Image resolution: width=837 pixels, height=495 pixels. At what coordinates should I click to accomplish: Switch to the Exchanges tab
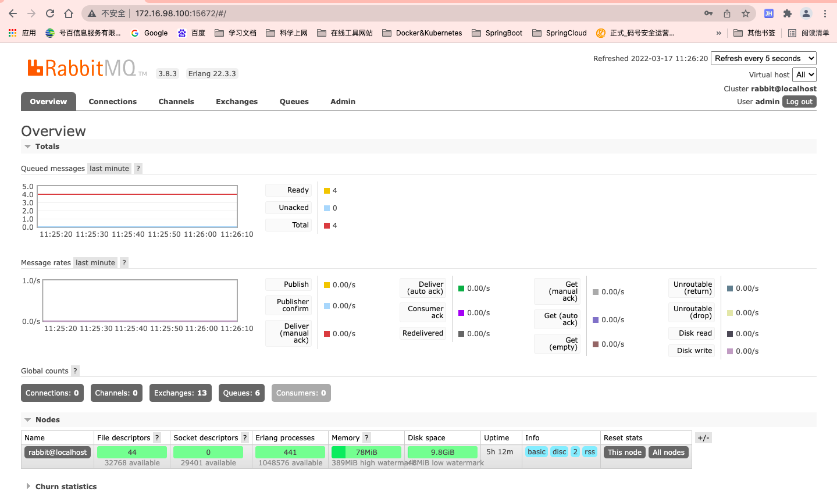tap(237, 101)
